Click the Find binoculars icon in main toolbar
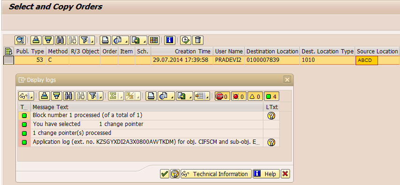The width and height of the screenshot is (400, 185). click(60, 40)
